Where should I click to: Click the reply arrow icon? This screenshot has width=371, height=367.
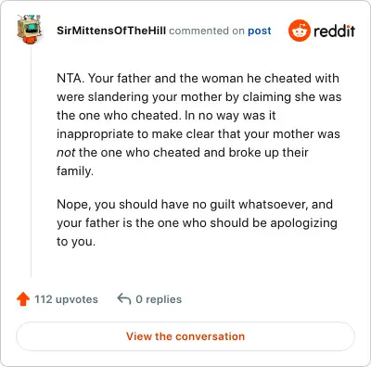click(124, 299)
